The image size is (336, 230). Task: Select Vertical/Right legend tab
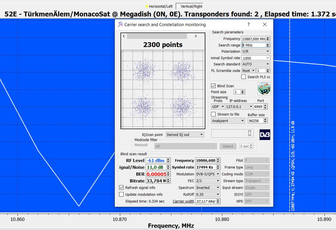[x=190, y=6]
